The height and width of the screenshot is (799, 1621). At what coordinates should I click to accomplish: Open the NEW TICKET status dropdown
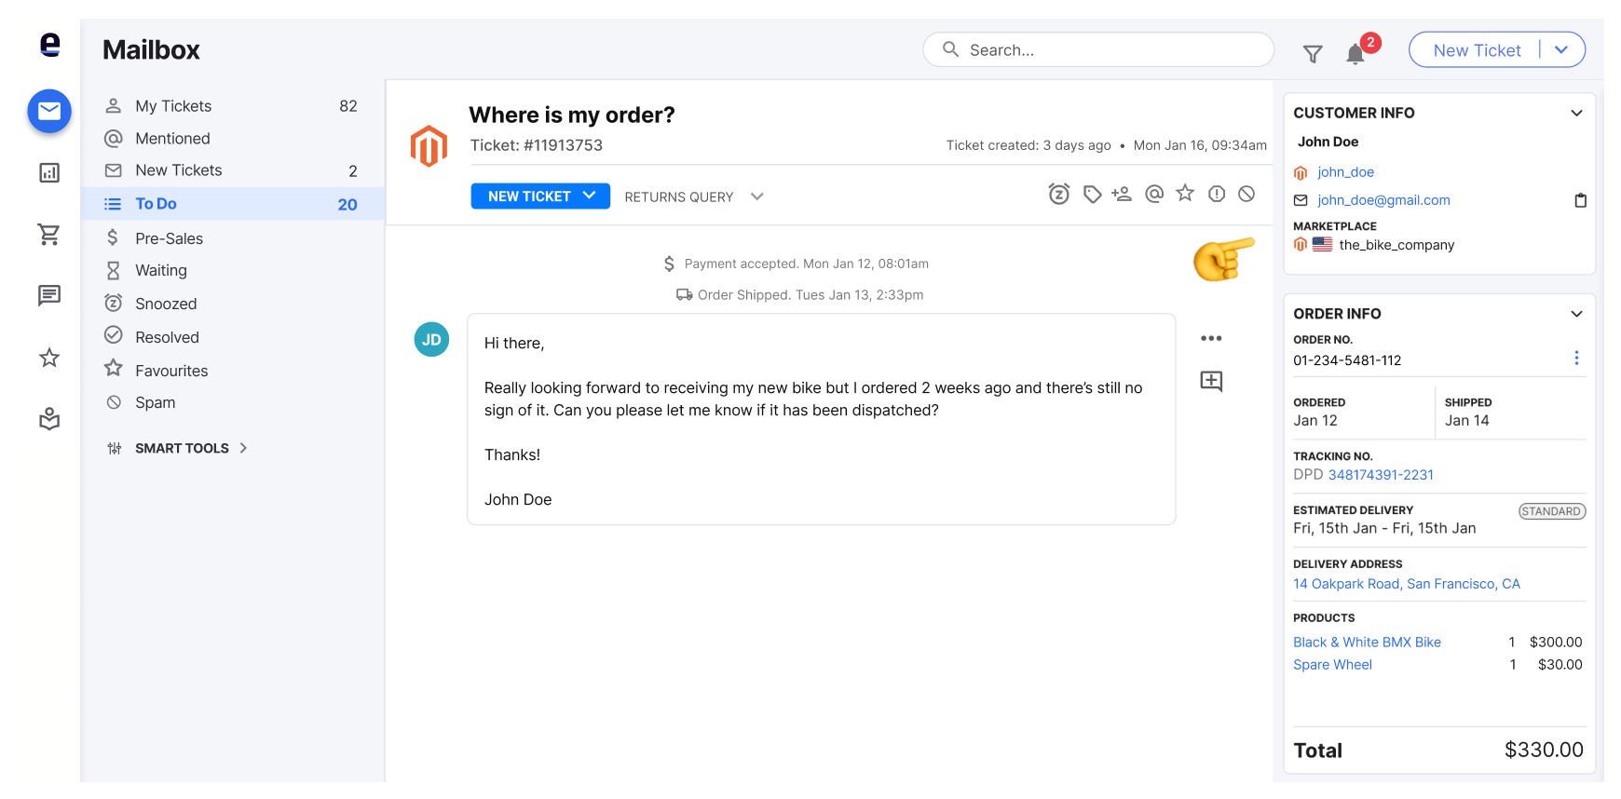pyautogui.click(x=540, y=196)
